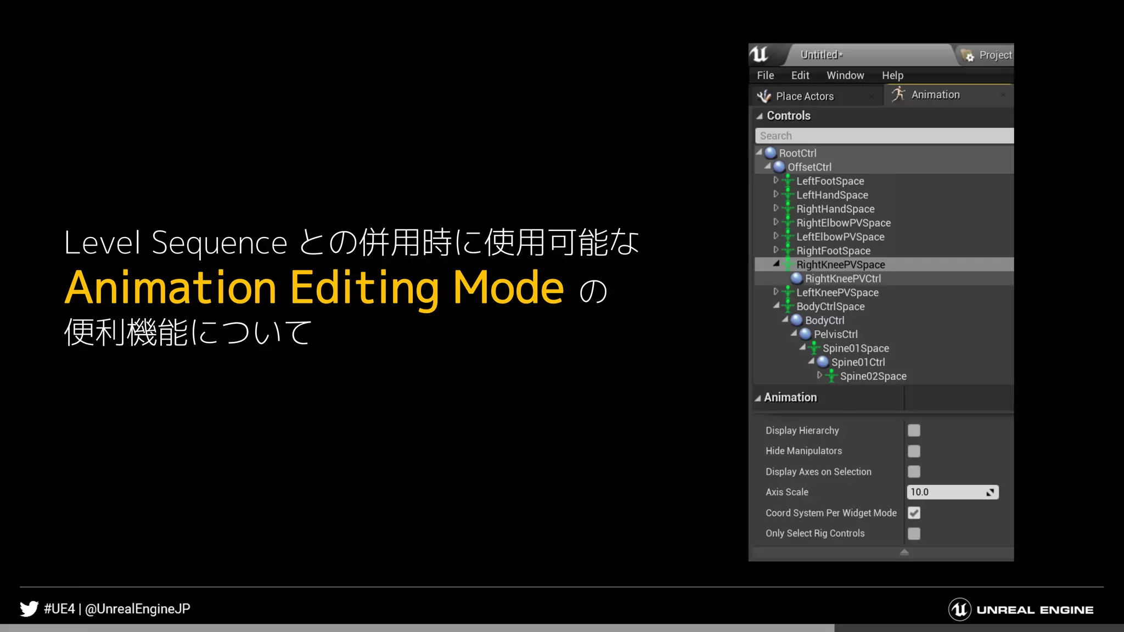Expand the LeftFootSpace node
The width and height of the screenshot is (1124, 632).
tap(775, 180)
